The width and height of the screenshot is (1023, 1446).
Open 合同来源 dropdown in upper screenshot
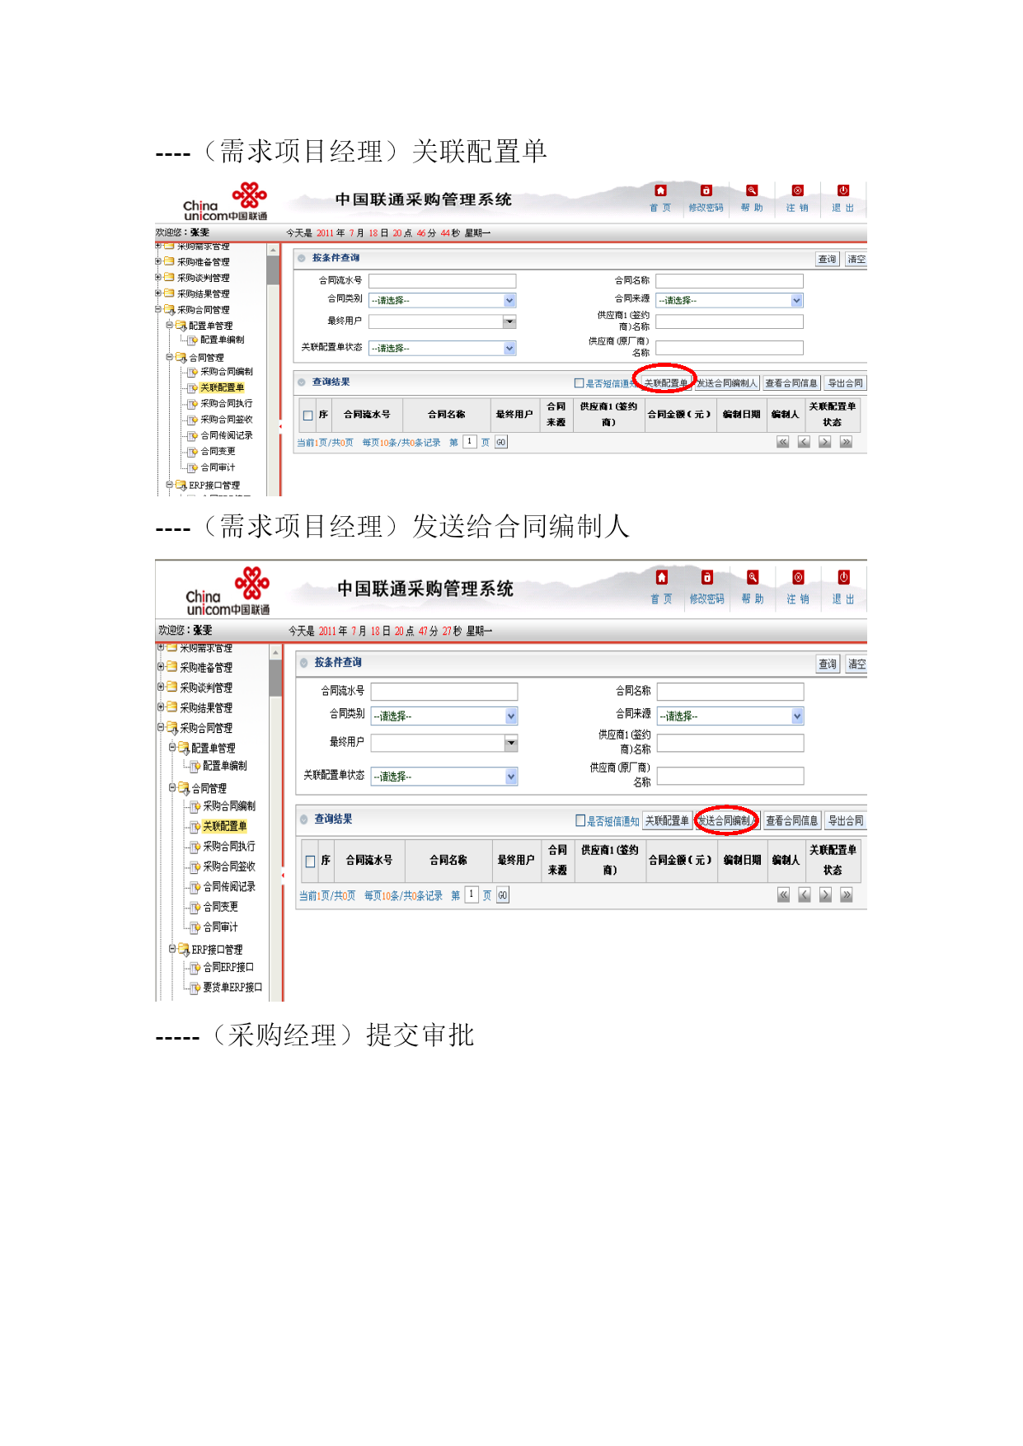[x=796, y=300]
